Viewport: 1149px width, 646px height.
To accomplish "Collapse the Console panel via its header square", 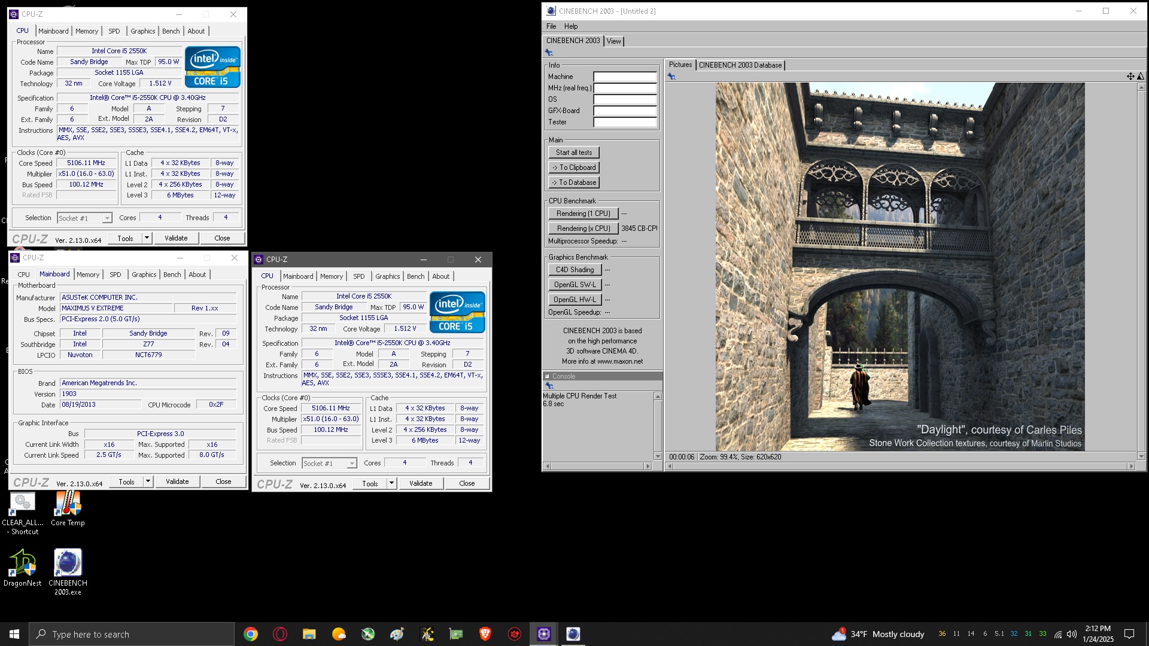I will tap(547, 376).
